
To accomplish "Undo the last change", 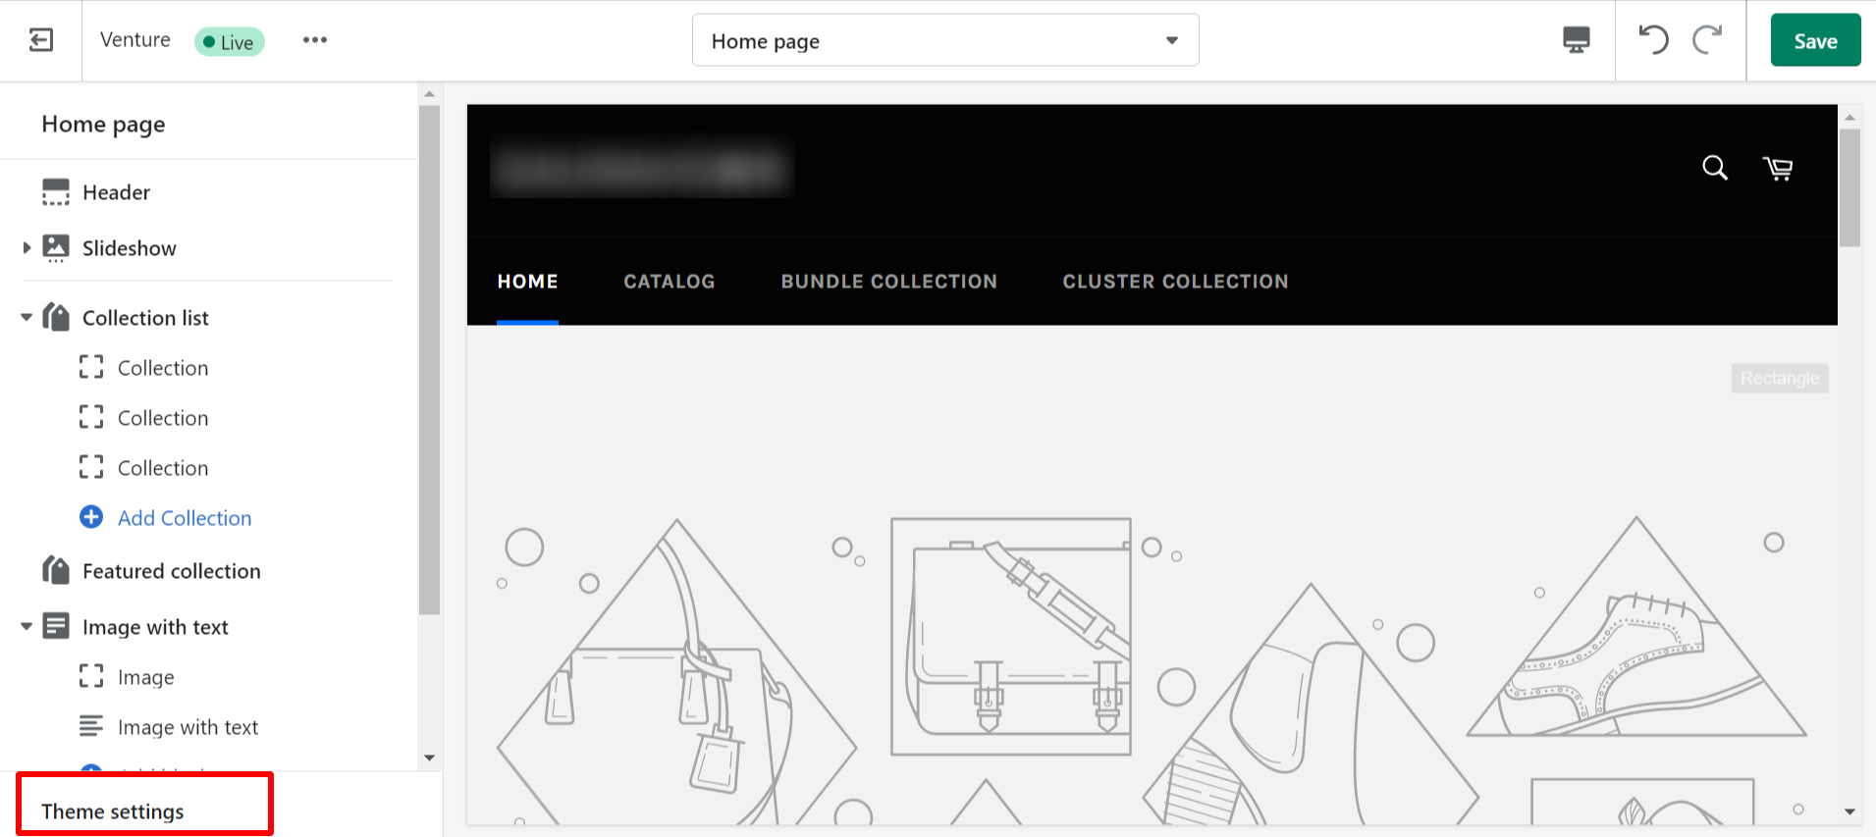I will [x=1654, y=40].
